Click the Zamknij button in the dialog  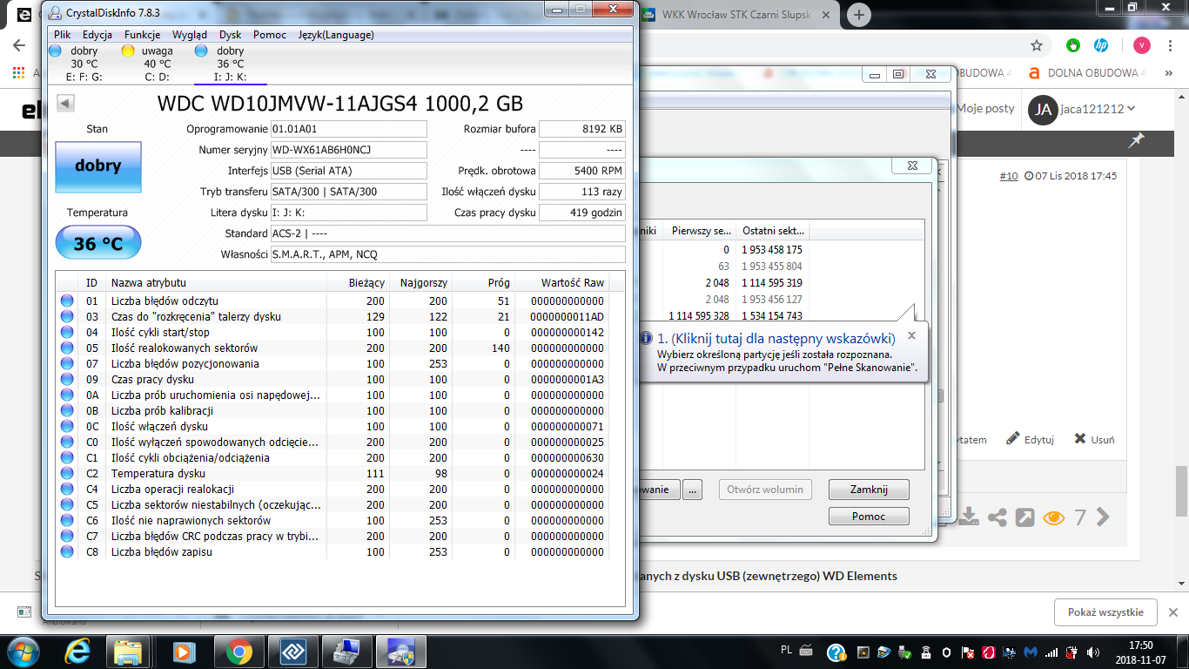tap(869, 490)
